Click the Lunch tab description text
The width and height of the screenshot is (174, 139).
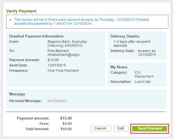pyautogui.click(x=143, y=82)
